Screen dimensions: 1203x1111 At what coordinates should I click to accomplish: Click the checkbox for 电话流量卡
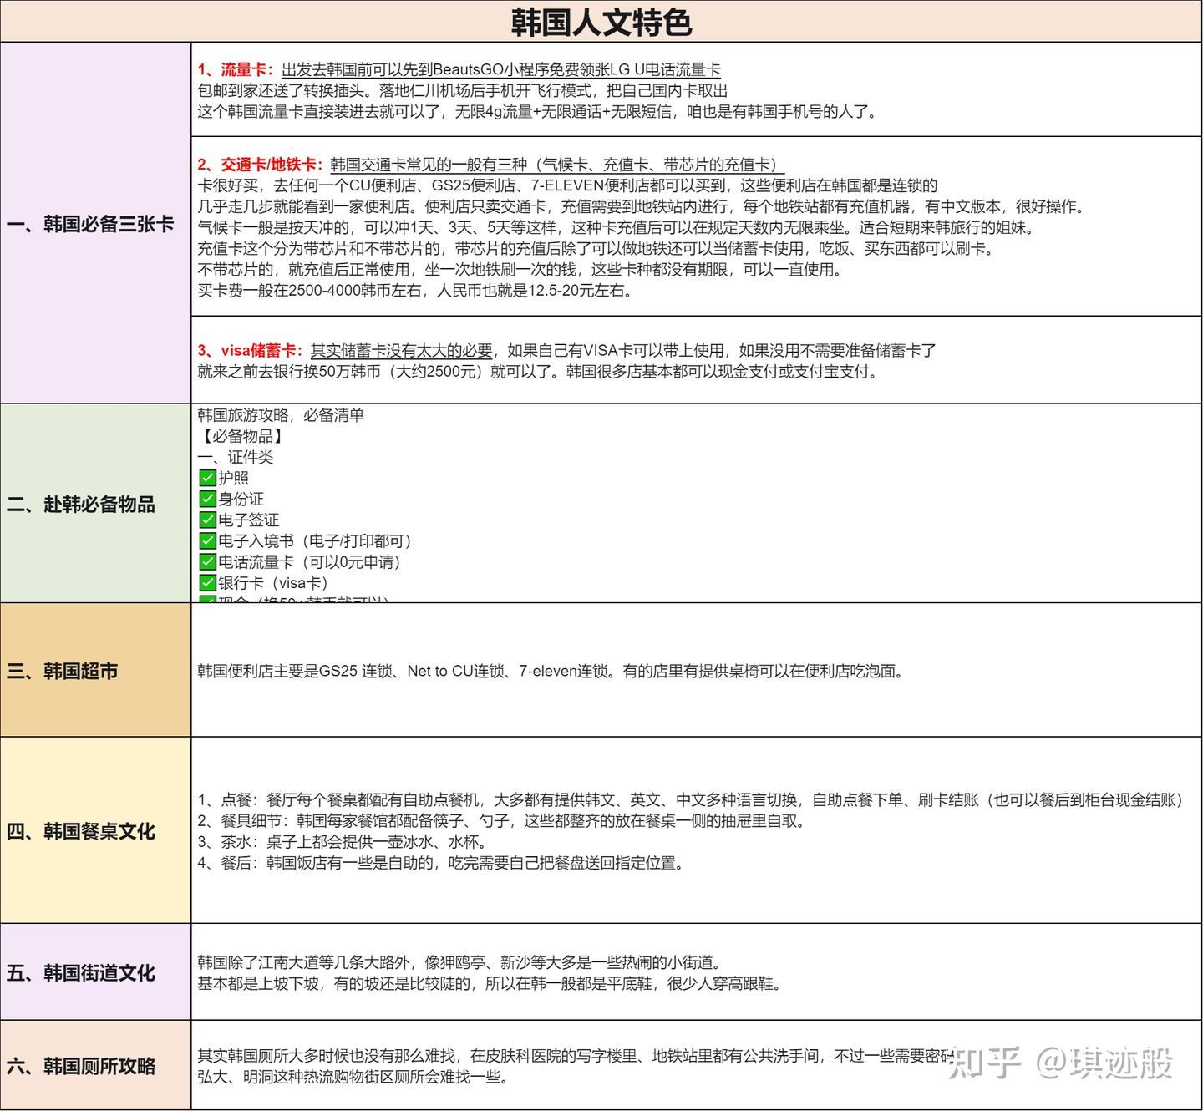click(207, 561)
